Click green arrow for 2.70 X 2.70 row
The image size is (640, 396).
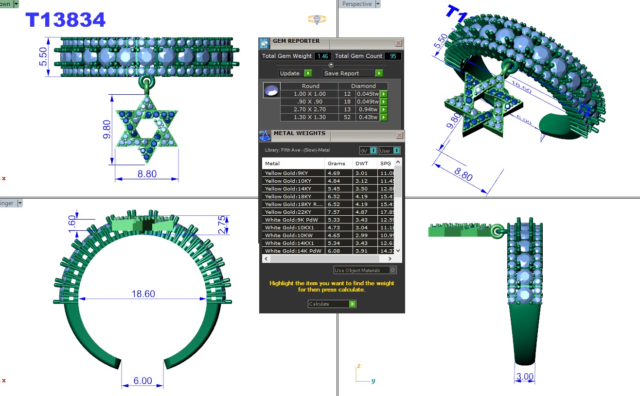(x=384, y=110)
